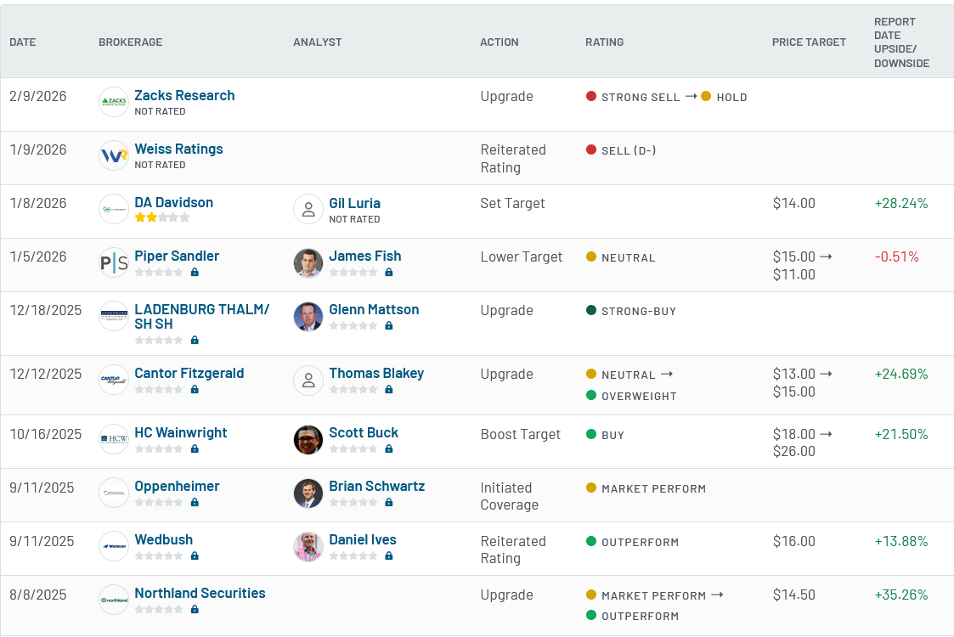Click lock icon under James Fish
The height and width of the screenshot is (637, 954).
pyautogui.click(x=389, y=273)
